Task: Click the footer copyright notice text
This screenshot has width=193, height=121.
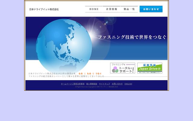Action: 96,87
